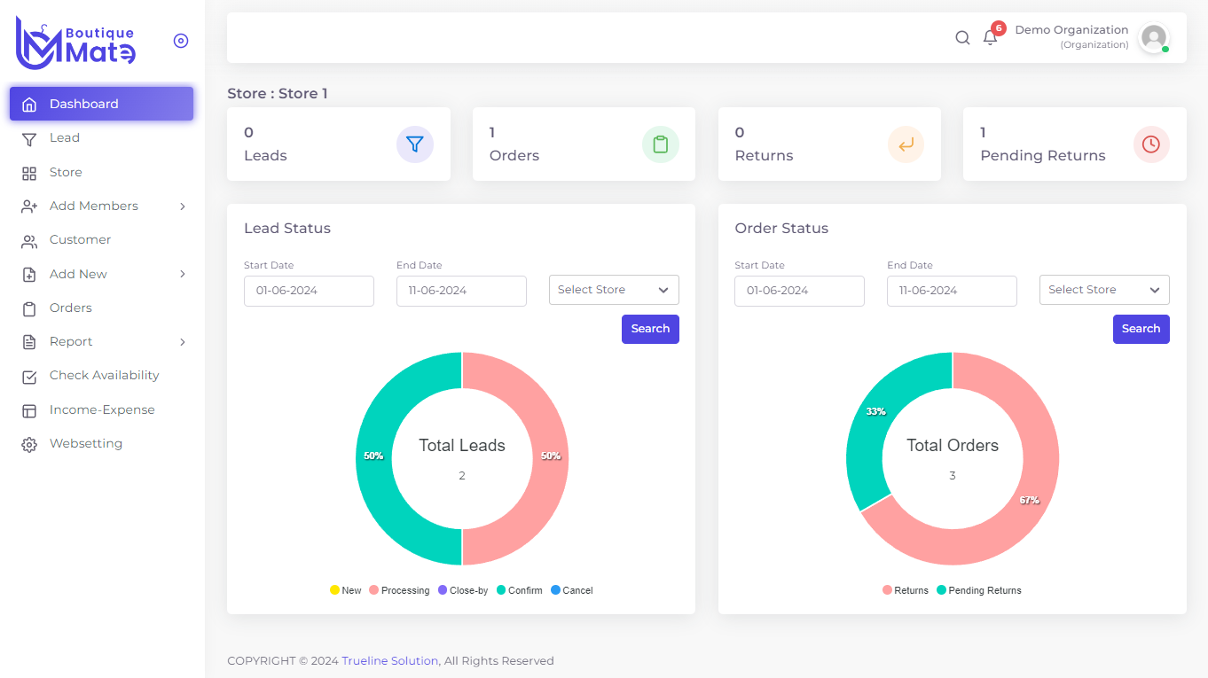The height and width of the screenshot is (678, 1208).
Task: Click the Add Members person icon
Action: pos(29,207)
